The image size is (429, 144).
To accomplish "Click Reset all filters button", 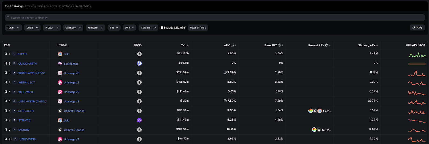I will (198, 27).
